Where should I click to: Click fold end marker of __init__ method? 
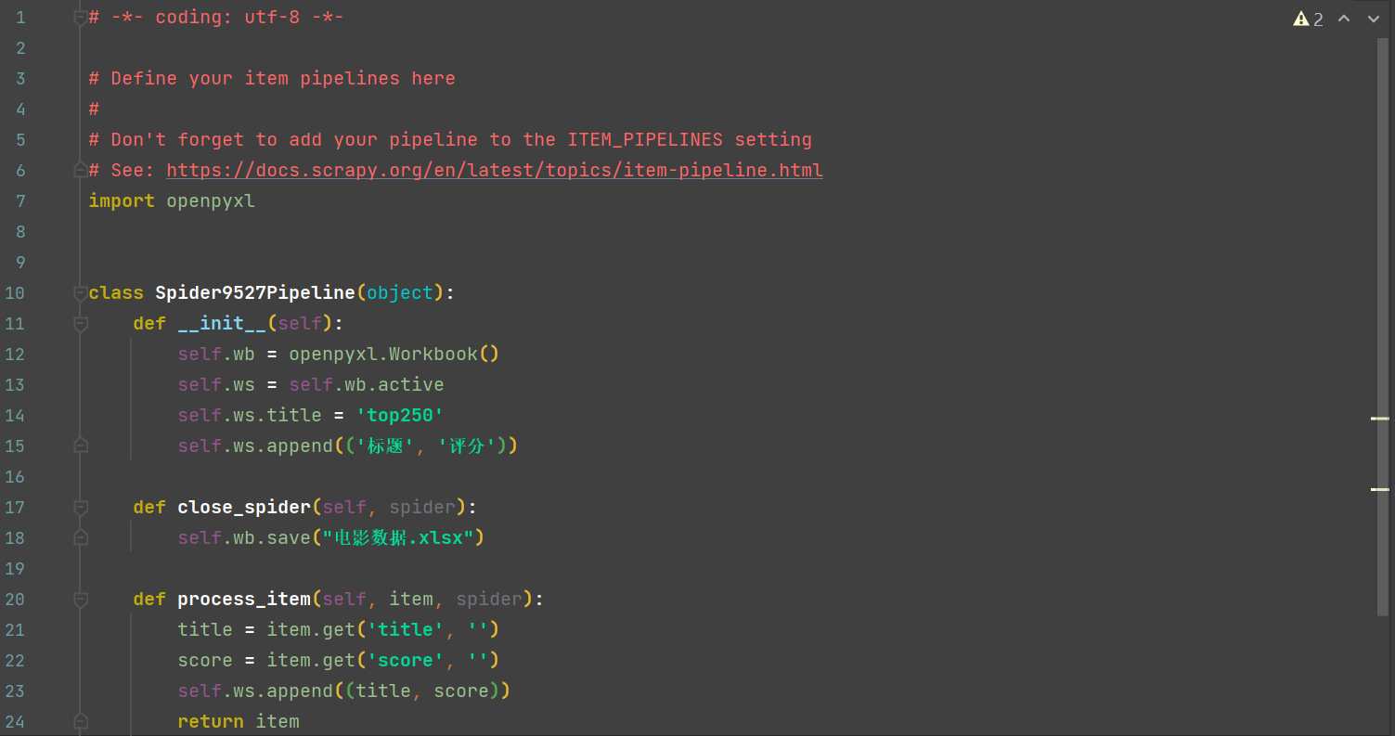(x=81, y=445)
